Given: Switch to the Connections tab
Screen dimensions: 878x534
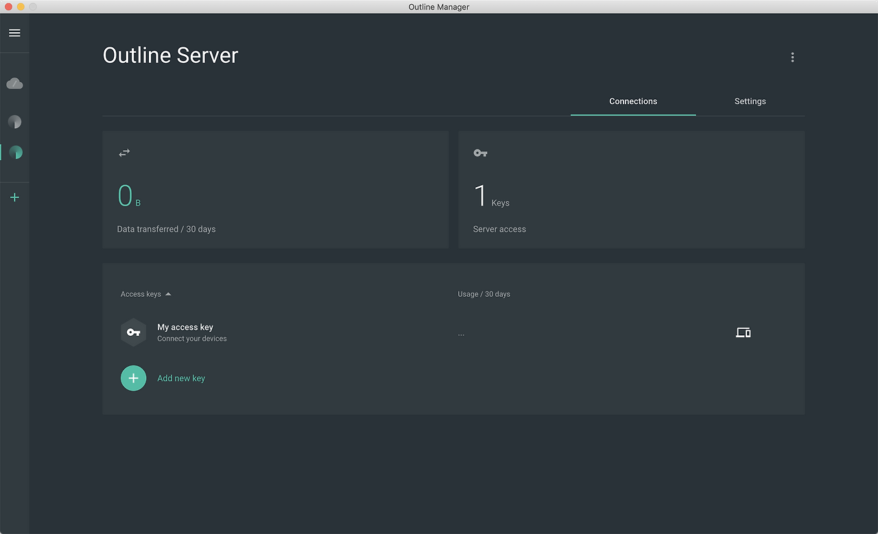Looking at the screenshot, I should click(633, 101).
